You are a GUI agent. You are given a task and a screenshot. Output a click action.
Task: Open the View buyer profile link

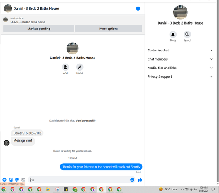click(86, 121)
